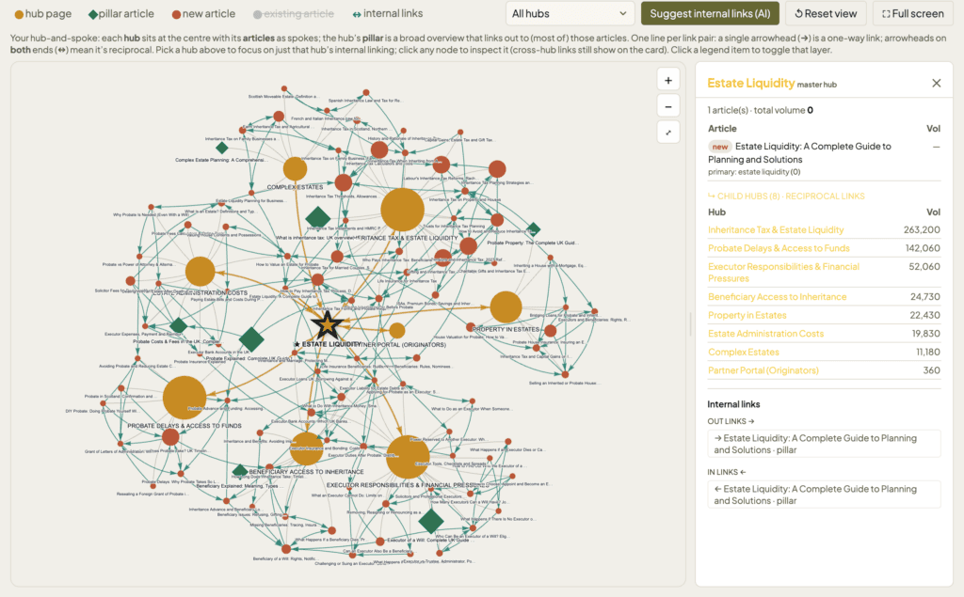Select the Probate Property Complete UK Guide diamond

(534, 229)
